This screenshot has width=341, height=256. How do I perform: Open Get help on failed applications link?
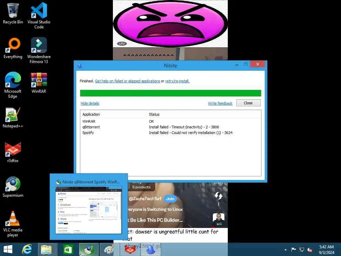pyautogui.click(x=128, y=81)
